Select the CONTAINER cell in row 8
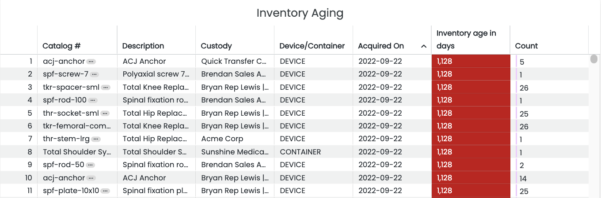 click(300, 152)
